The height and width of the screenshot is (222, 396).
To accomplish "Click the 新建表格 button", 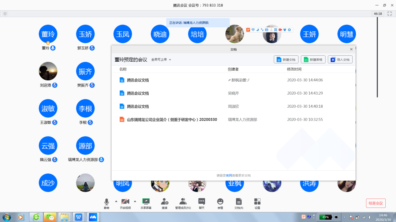I will (313, 59).
